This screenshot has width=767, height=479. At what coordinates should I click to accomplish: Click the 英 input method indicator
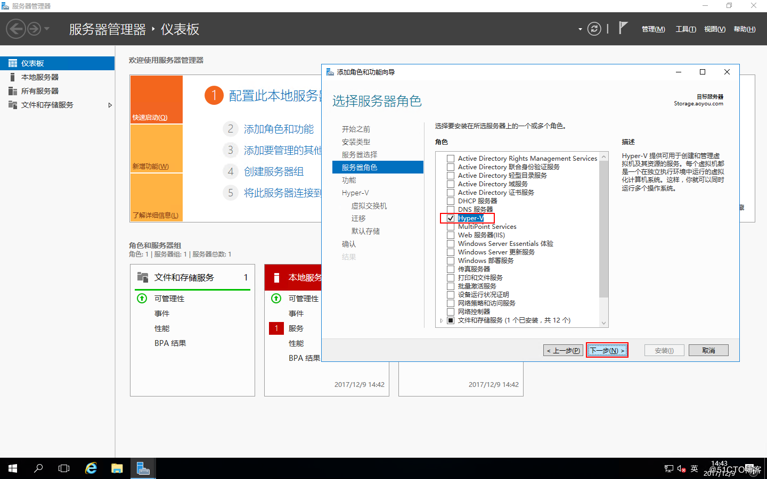click(x=694, y=469)
